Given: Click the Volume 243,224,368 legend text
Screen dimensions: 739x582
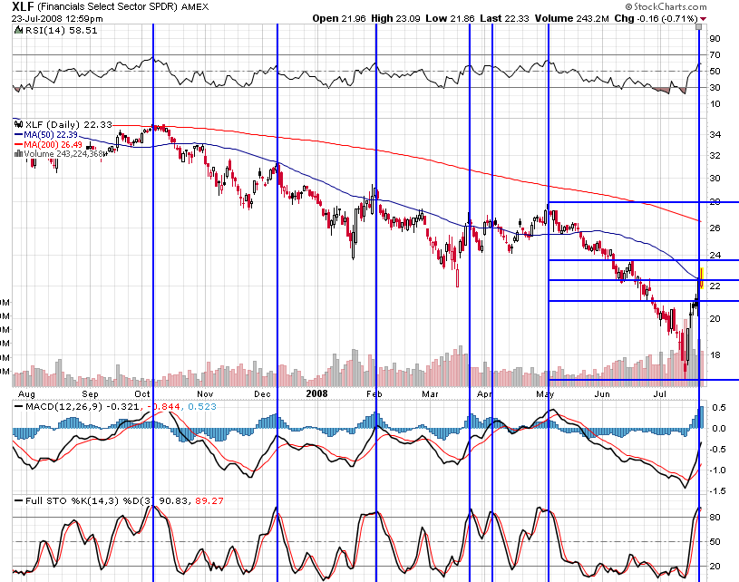Looking at the screenshot, I should (x=63, y=153).
